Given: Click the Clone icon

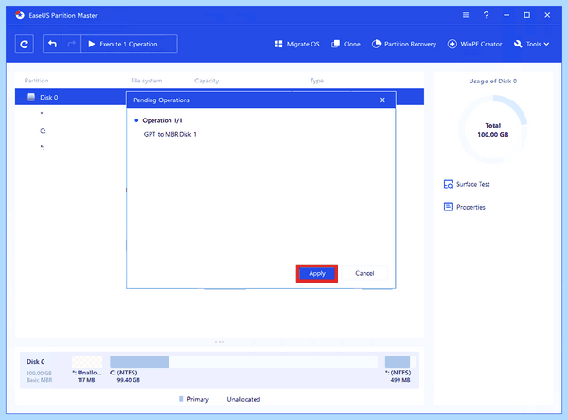Looking at the screenshot, I should point(335,44).
